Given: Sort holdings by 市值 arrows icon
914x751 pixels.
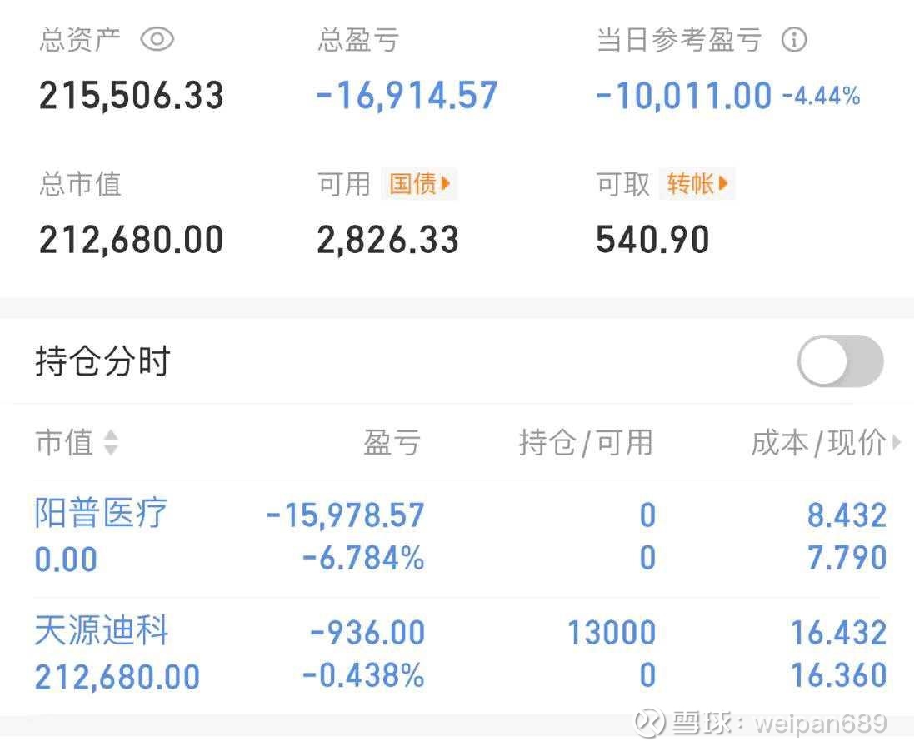Looking at the screenshot, I should [x=111, y=442].
